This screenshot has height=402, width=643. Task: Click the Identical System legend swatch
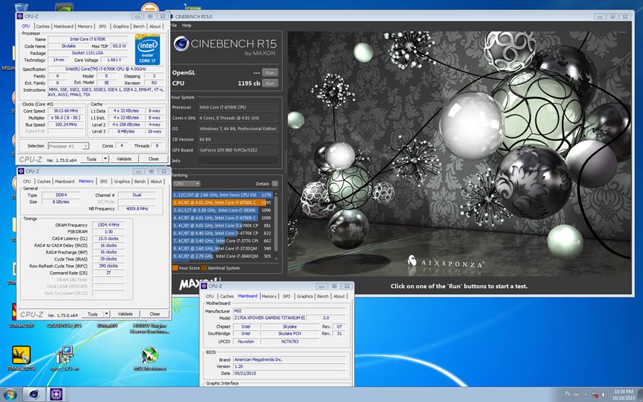click(x=204, y=268)
